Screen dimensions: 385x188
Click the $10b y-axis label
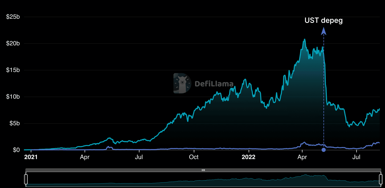[x=13, y=97]
